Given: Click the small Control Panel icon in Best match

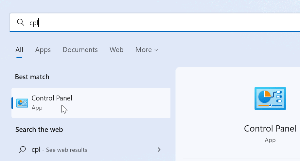Looking at the screenshot, I should tap(22, 103).
